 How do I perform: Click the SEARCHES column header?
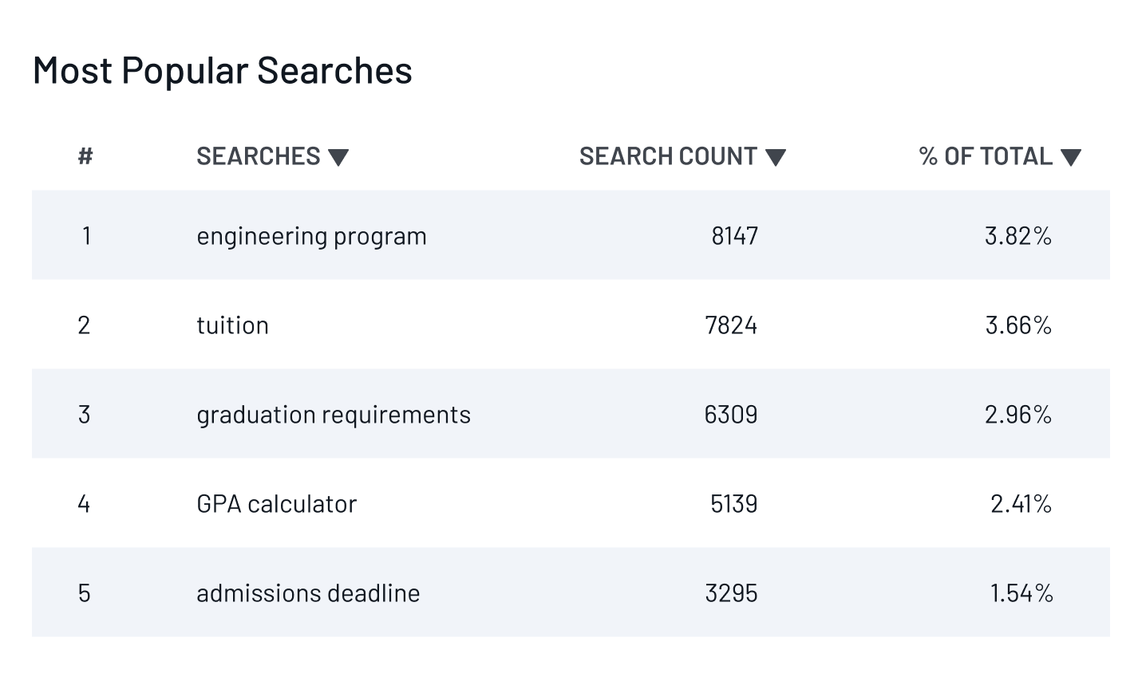pyautogui.click(x=258, y=156)
